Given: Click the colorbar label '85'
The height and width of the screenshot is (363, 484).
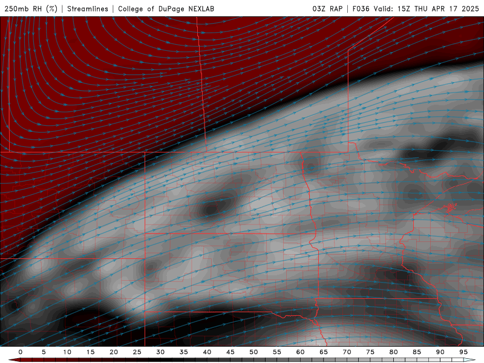Looking at the screenshot, I should pos(417,352).
